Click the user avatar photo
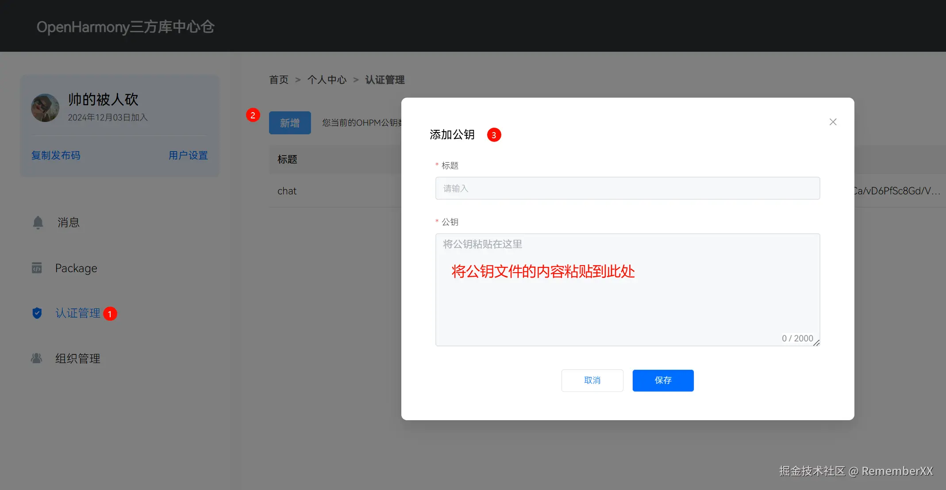The image size is (946, 490). pyautogui.click(x=45, y=108)
